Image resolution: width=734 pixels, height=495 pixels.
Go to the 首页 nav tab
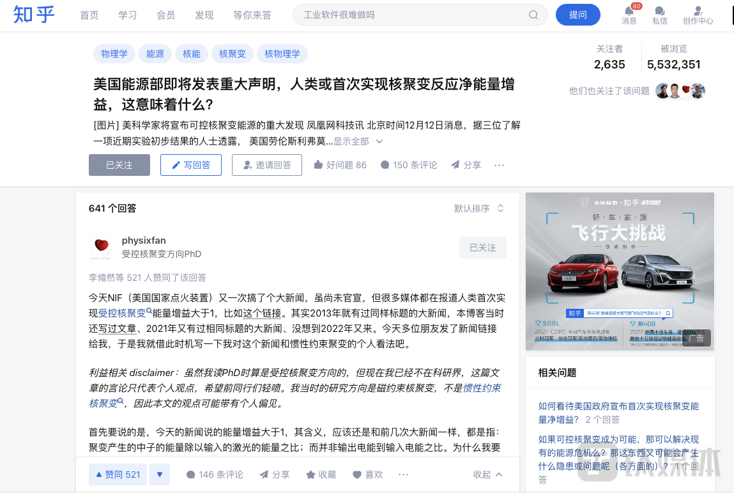pos(89,15)
